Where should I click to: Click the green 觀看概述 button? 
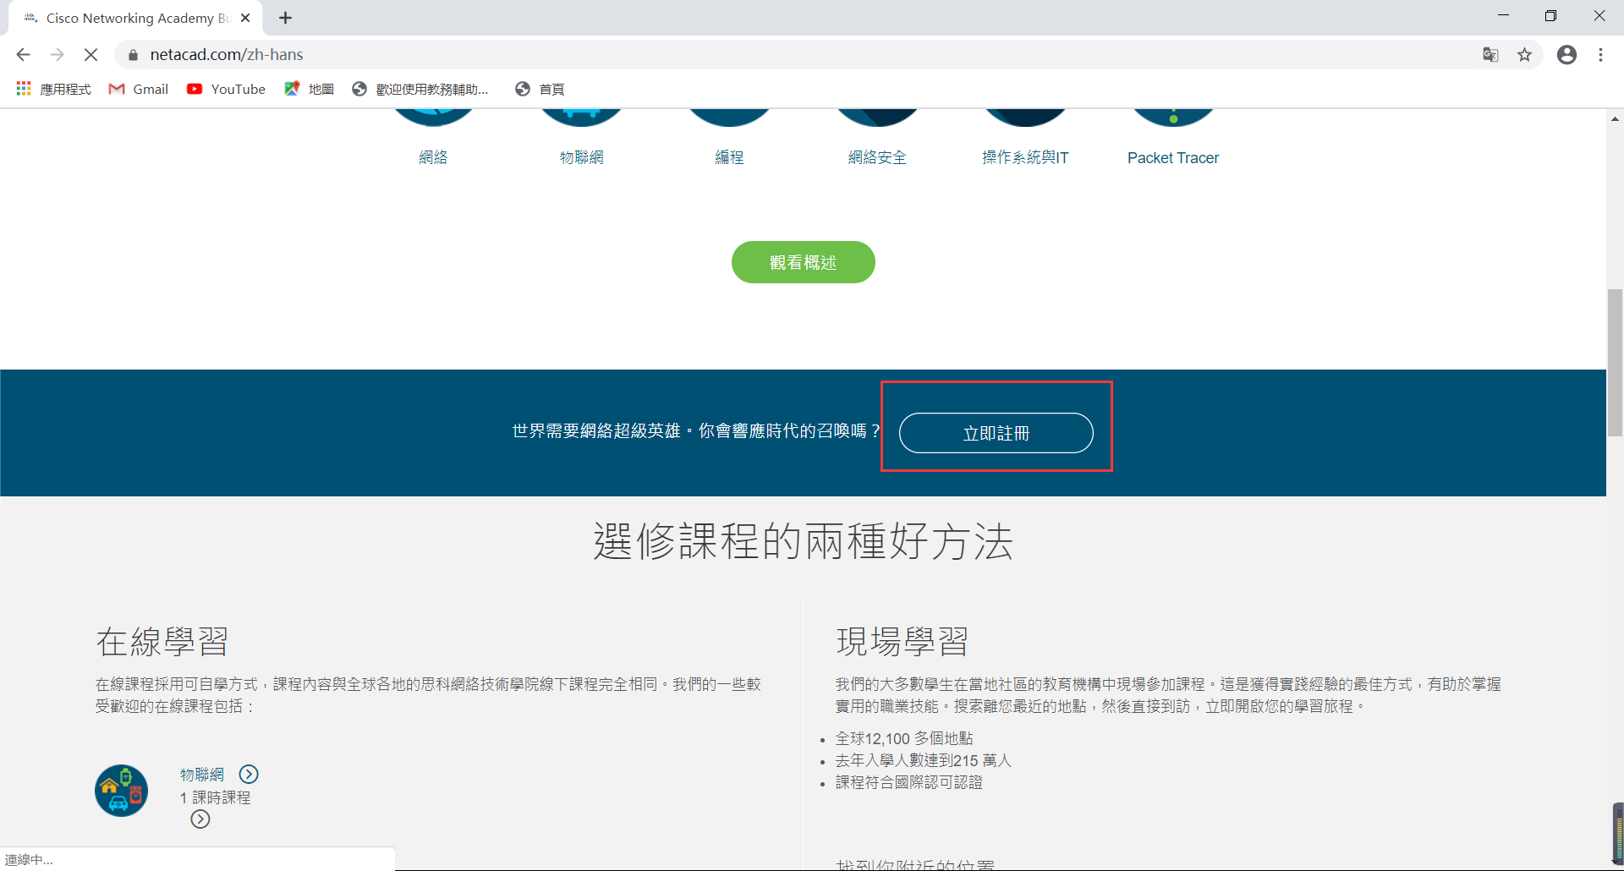point(803,262)
